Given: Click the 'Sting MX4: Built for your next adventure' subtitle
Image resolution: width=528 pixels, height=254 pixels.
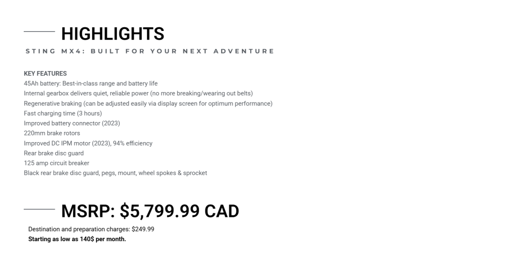Looking at the screenshot, I should coord(150,51).
